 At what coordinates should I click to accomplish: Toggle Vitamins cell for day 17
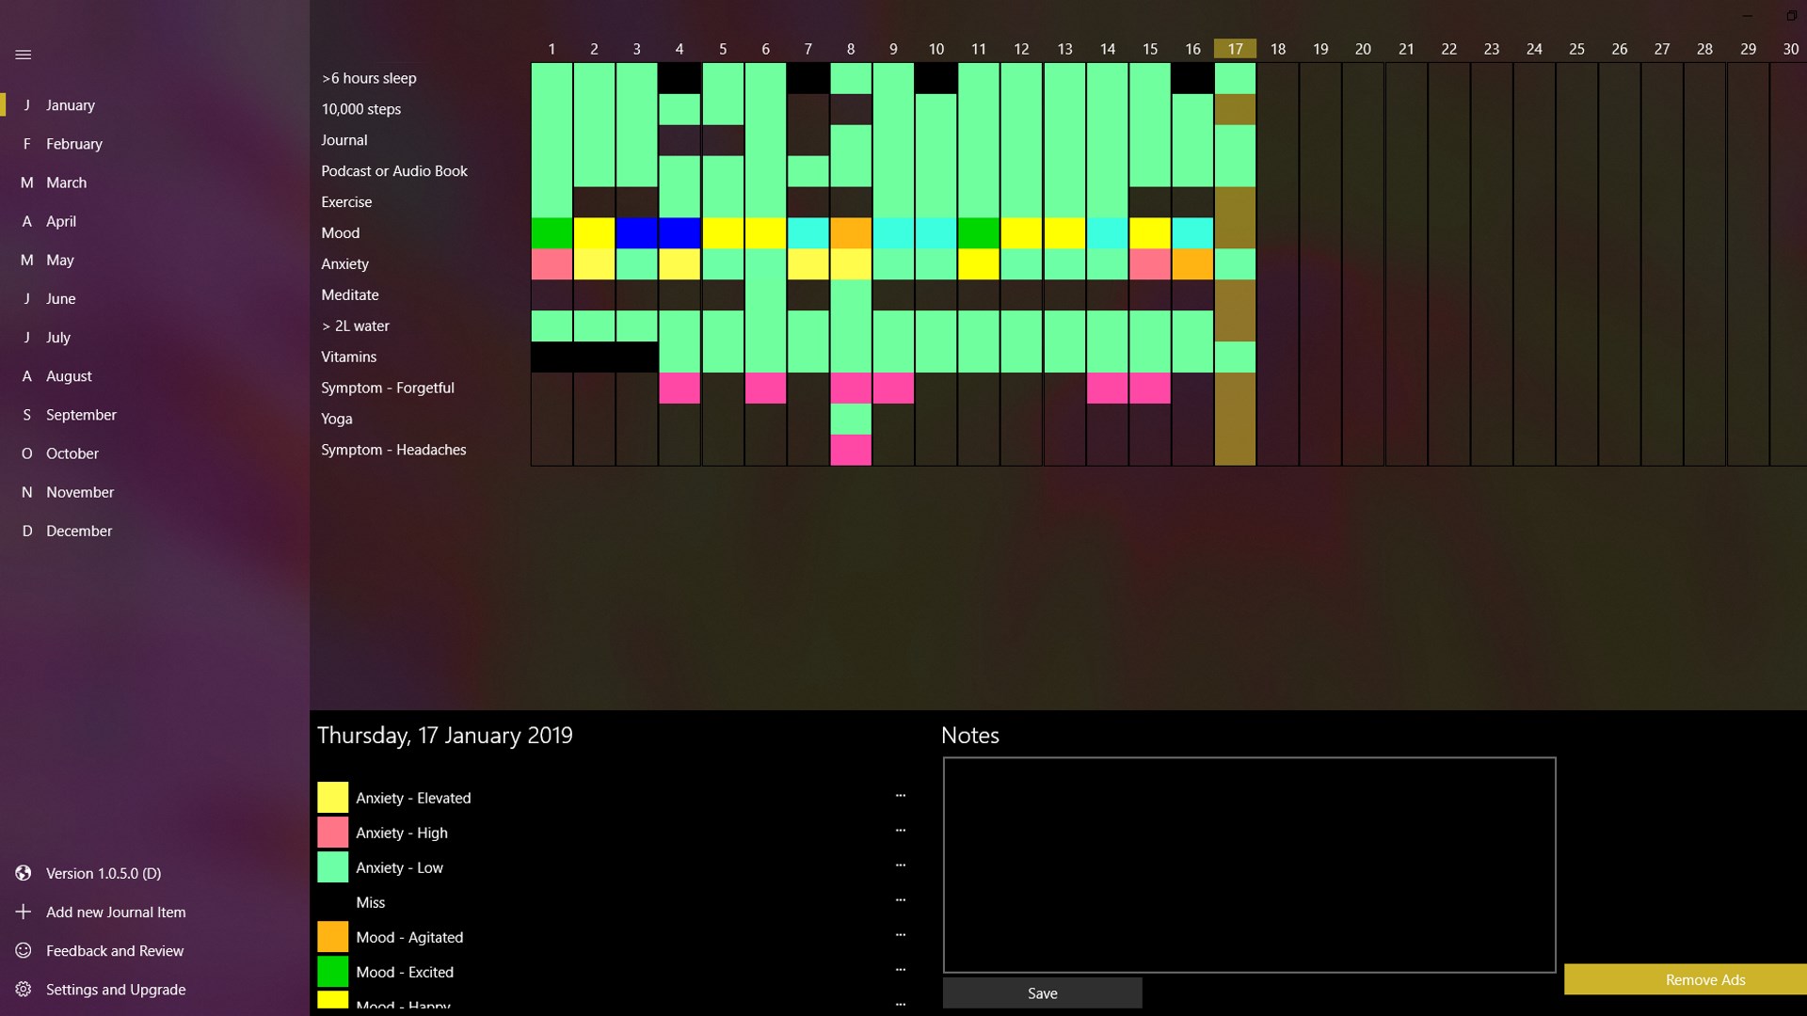(1235, 357)
